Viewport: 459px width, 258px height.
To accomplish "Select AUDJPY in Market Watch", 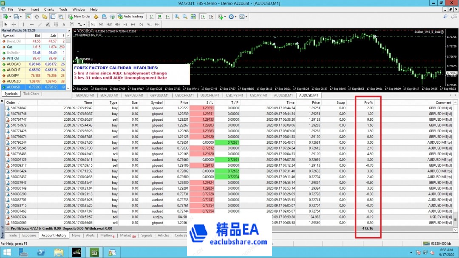I will 34,76.
